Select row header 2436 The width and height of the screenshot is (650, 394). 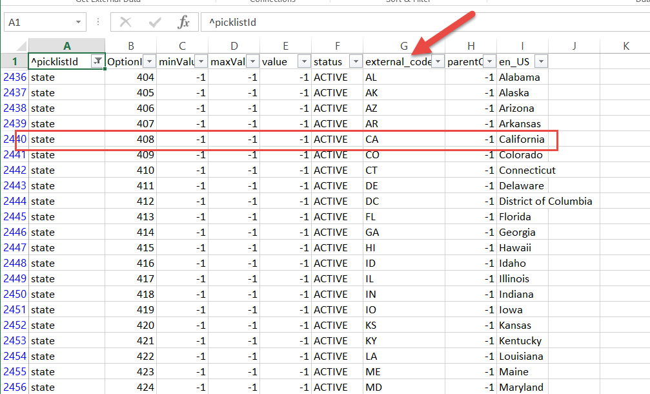coord(15,77)
